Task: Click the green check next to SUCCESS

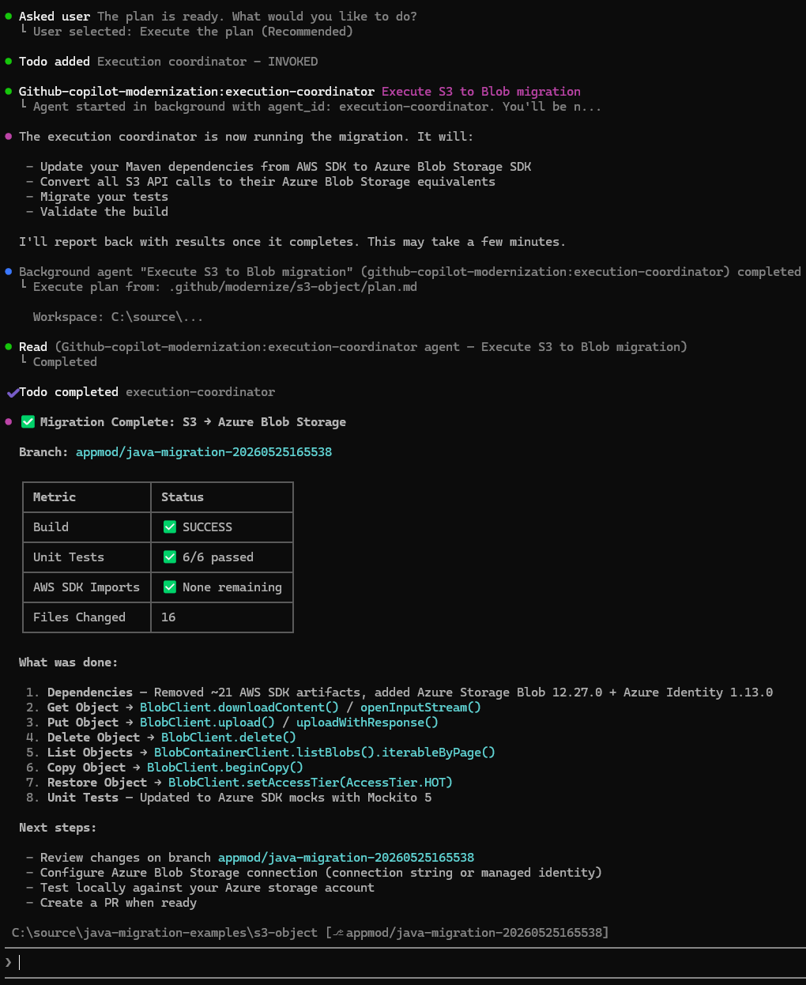Action: click(170, 527)
